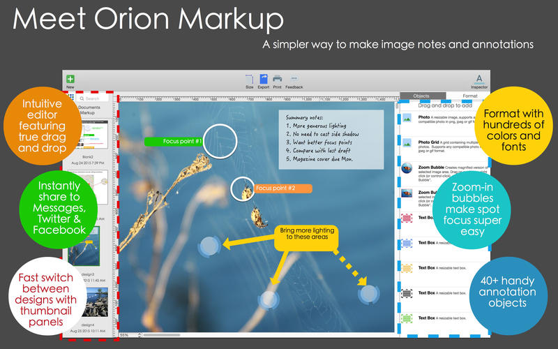Select the bottom center highlight circle
Screen dimensions: 558x349
269,300
